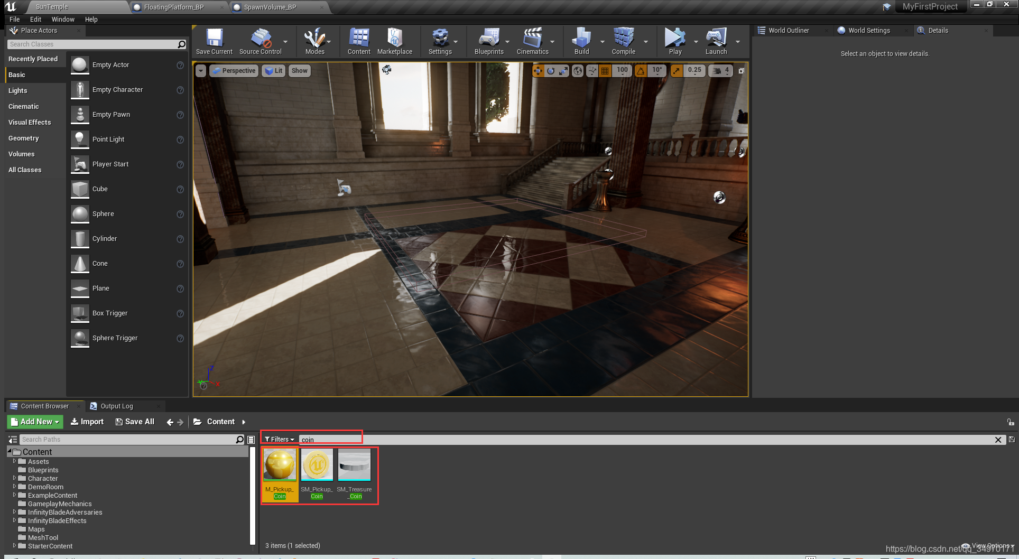Click the Add New button
This screenshot has width=1019, height=559.
35,422
